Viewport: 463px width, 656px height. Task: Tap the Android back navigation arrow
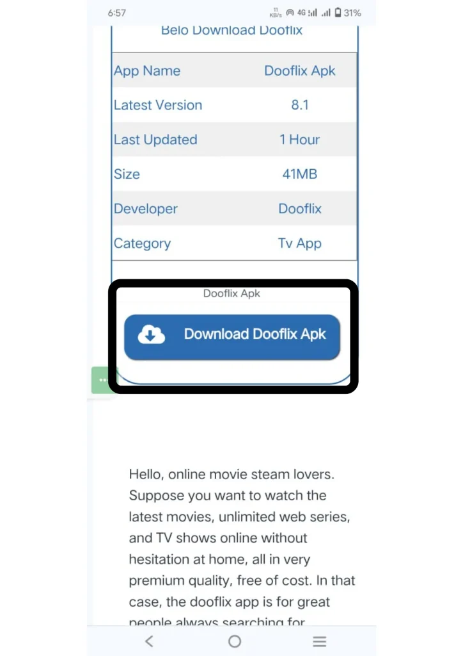149,641
